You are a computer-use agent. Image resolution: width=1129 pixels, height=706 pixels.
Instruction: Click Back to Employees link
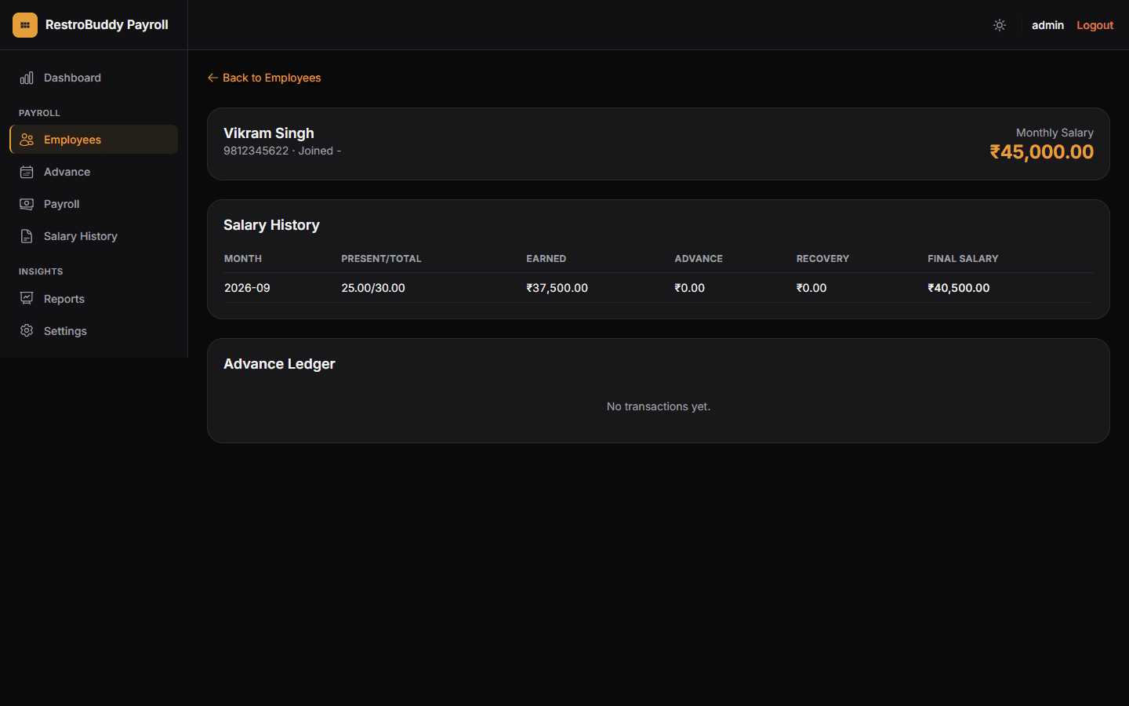(x=264, y=78)
